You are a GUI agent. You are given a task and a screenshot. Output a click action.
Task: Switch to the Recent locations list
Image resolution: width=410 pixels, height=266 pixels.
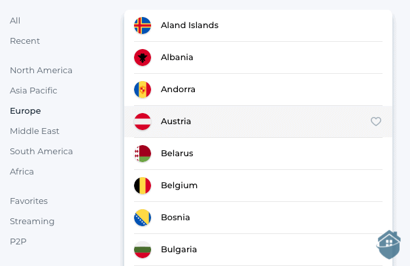click(25, 41)
